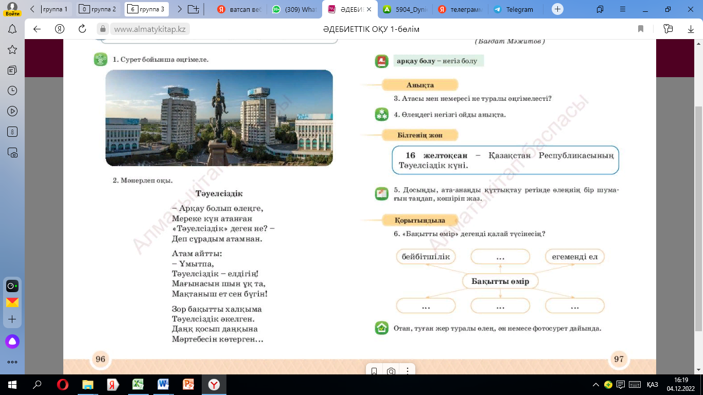Open the ҚАЗ keyboard language switcher
The image size is (703, 395).
(x=653, y=385)
